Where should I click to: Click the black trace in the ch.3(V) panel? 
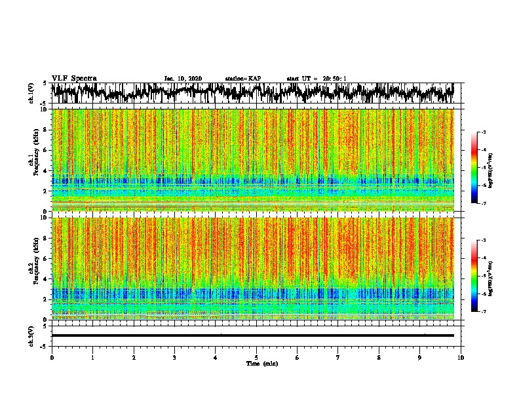253,335
